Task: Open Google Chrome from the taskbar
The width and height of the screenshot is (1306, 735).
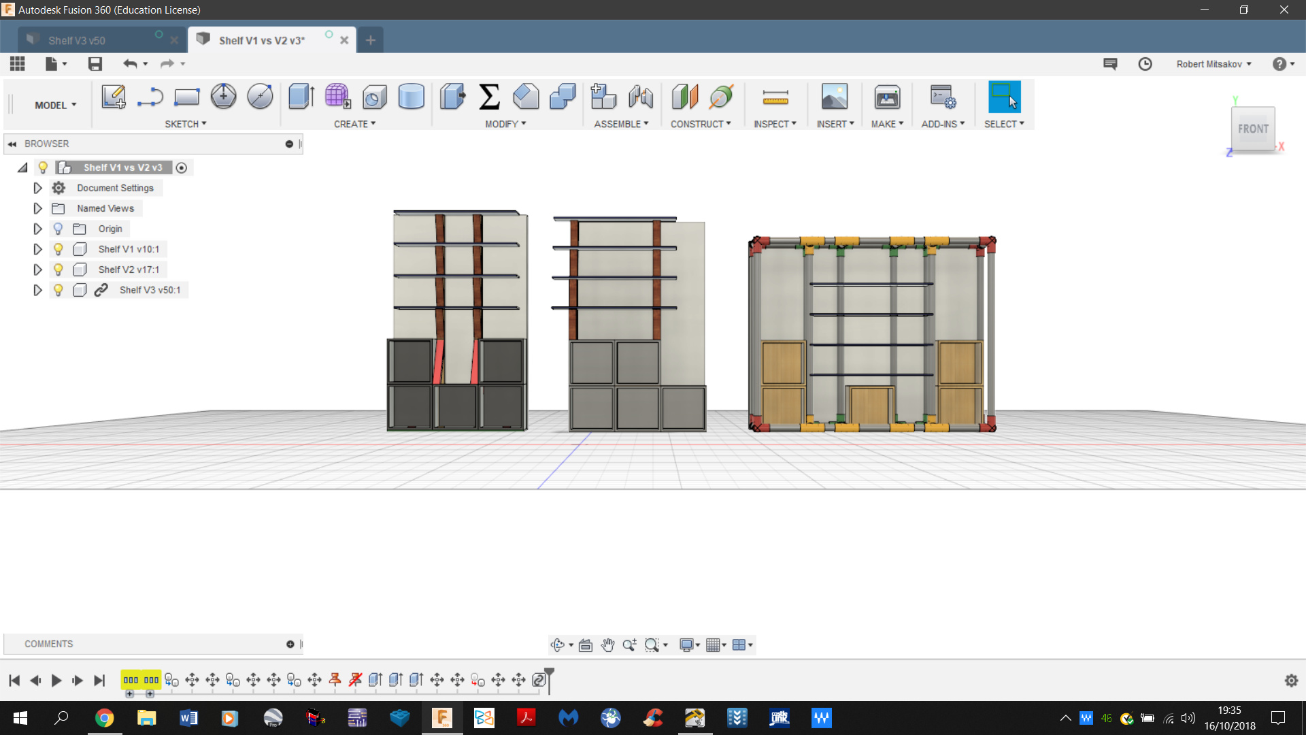Action: [x=104, y=718]
